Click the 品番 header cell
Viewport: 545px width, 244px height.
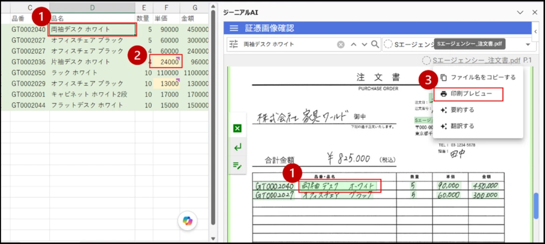(29, 18)
